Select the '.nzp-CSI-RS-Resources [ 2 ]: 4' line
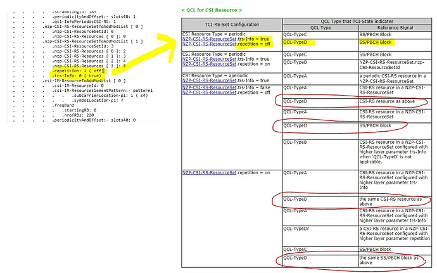Image resolution: width=437 pixels, height=273 pixels. (x=89, y=61)
